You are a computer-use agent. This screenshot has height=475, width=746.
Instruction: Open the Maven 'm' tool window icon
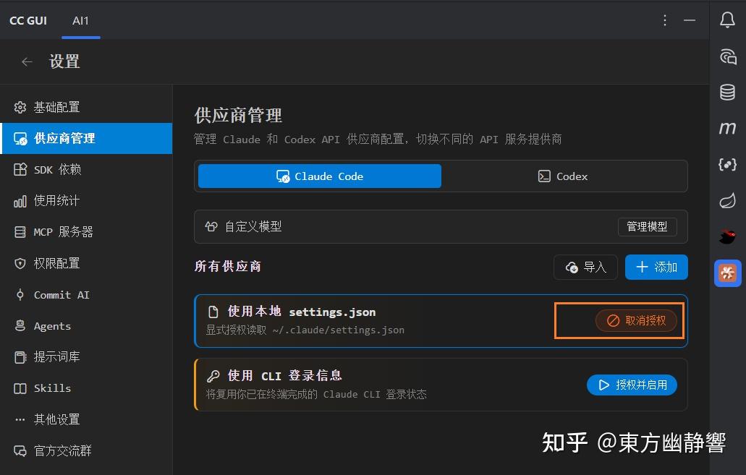pyautogui.click(x=727, y=128)
